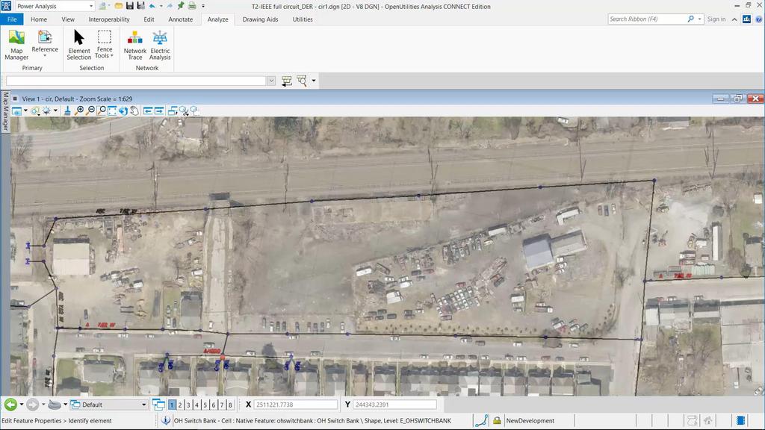Toggle view window 5
Image resolution: width=765 pixels, height=430 pixels.
(205, 405)
